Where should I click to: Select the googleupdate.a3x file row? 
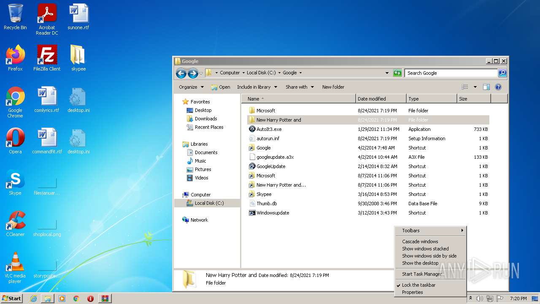click(368, 157)
